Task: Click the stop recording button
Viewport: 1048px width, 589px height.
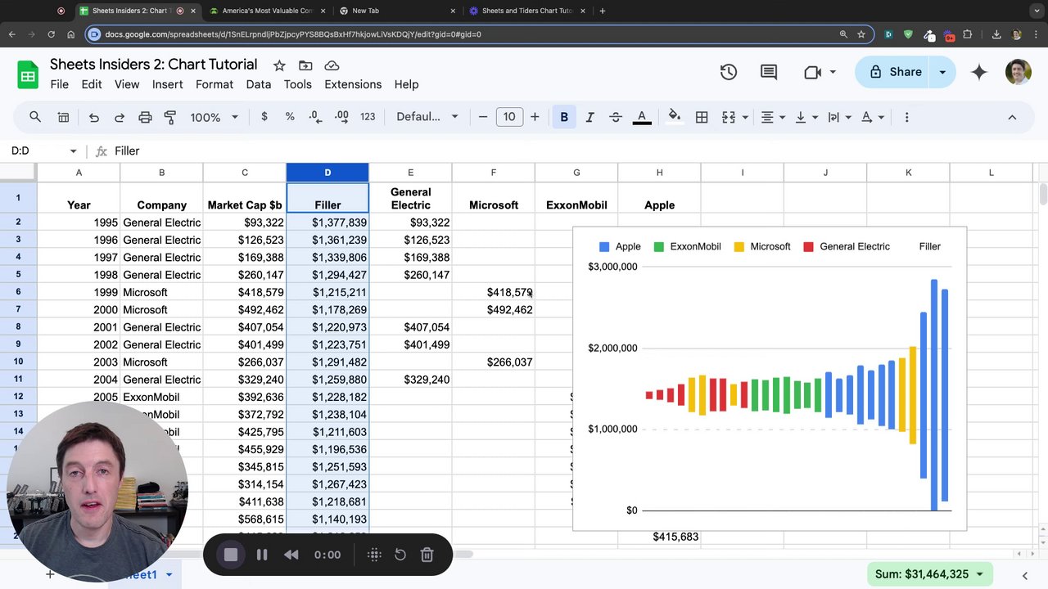Action: 231,555
